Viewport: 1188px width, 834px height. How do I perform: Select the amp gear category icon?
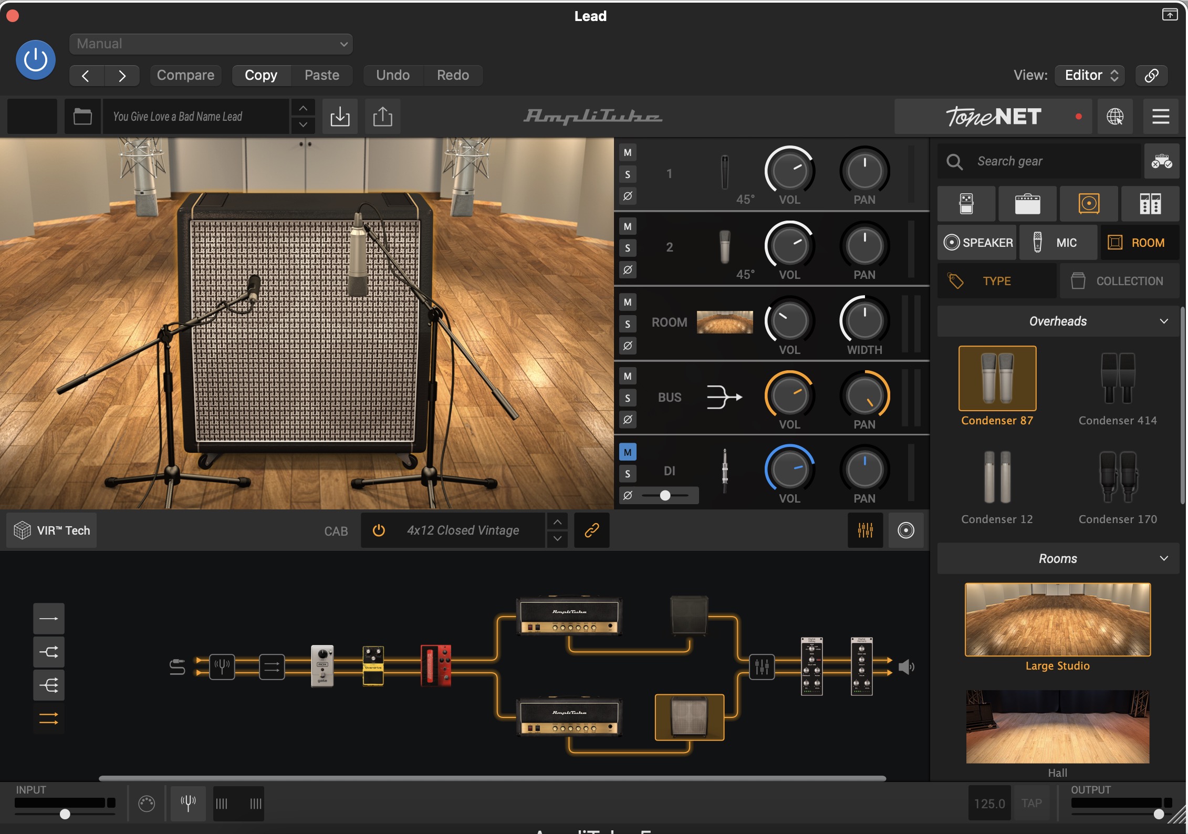pos(1027,204)
